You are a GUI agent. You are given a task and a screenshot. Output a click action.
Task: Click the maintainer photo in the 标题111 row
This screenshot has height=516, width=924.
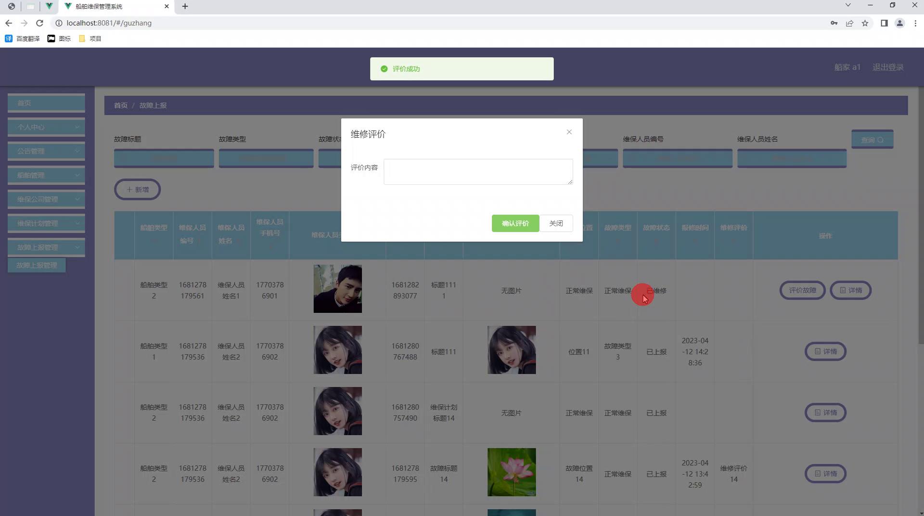click(338, 350)
